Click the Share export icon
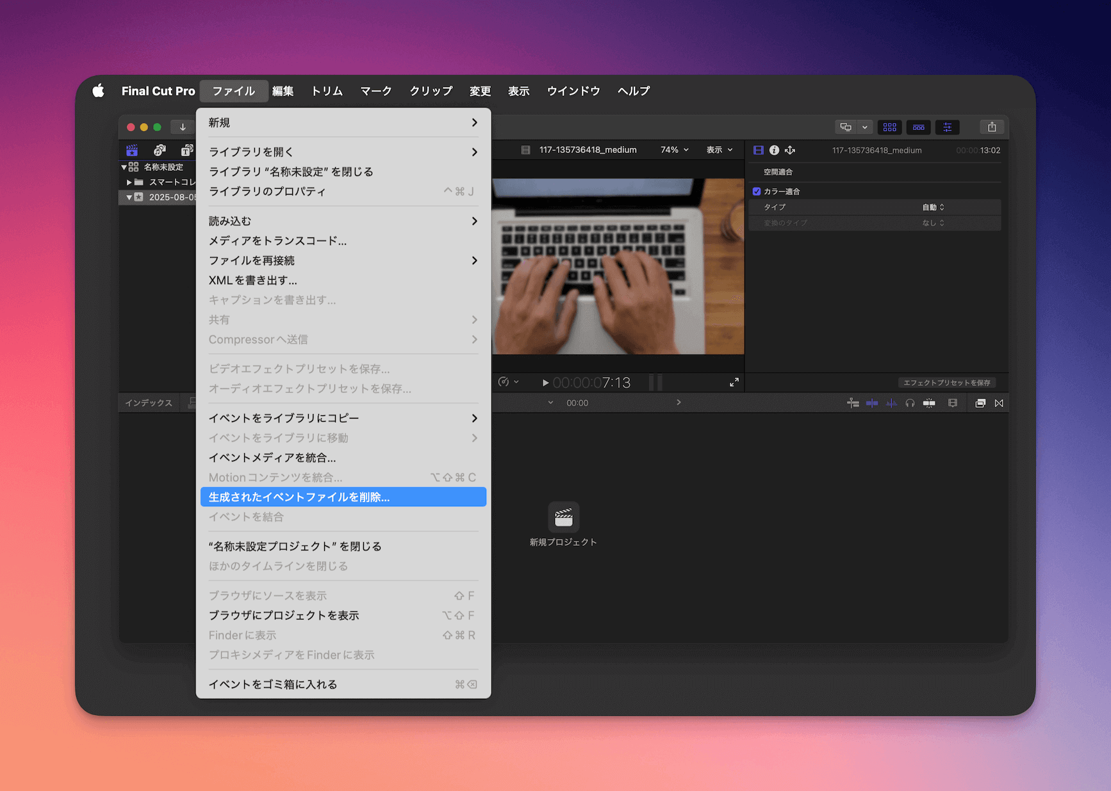Screen dimensions: 1111x791 tap(992, 127)
